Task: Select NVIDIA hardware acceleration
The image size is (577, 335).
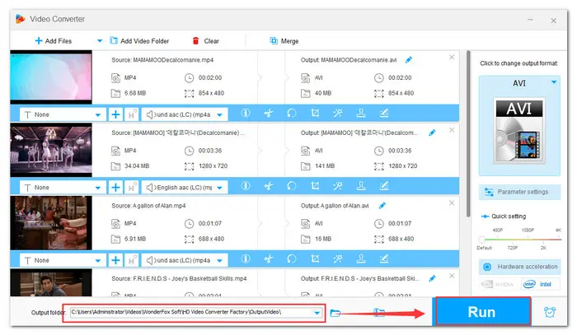Action: click(500, 284)
